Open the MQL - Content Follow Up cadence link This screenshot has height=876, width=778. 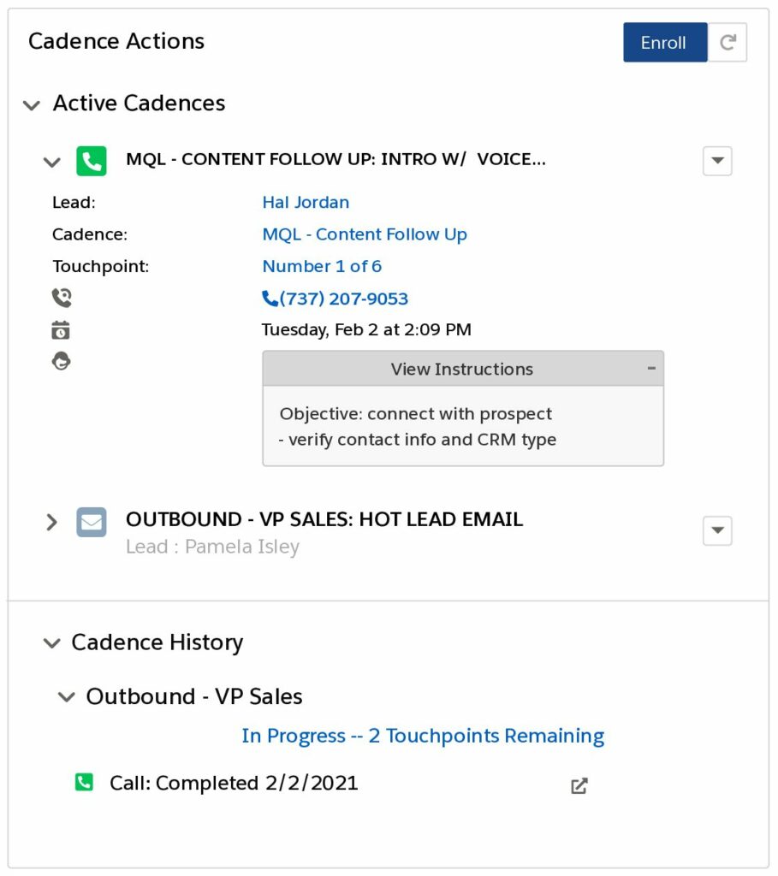pos(365,234)
